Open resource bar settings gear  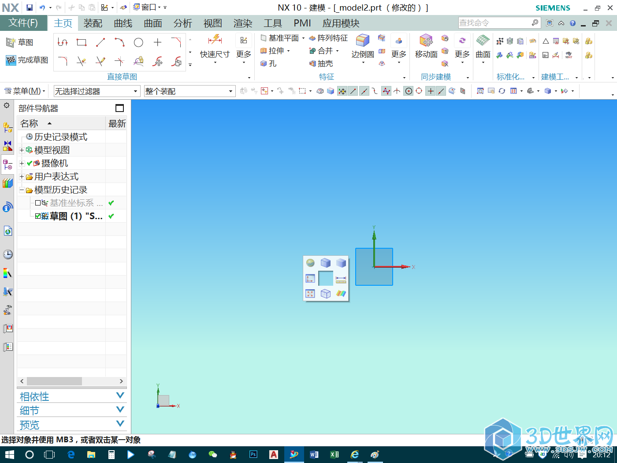(7, 105)
